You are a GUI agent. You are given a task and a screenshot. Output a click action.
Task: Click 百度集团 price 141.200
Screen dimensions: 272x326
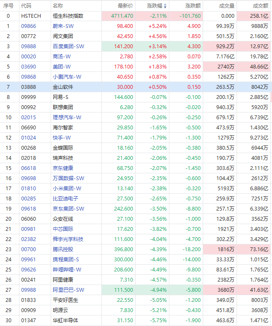point(124,47)
